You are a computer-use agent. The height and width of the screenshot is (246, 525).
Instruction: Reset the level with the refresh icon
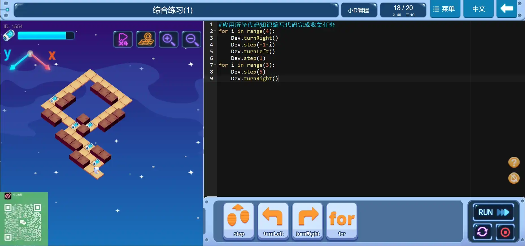pos(482,232)
